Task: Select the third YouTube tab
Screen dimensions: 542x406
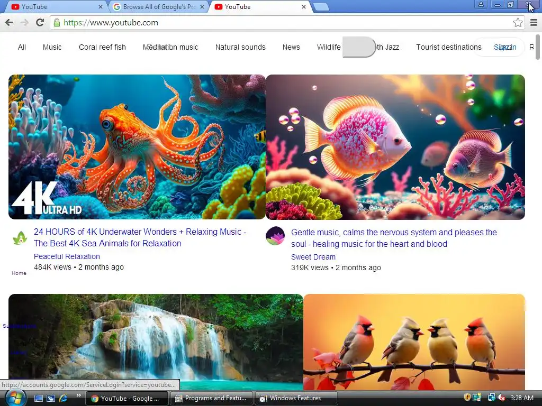Action: [260, 6]
